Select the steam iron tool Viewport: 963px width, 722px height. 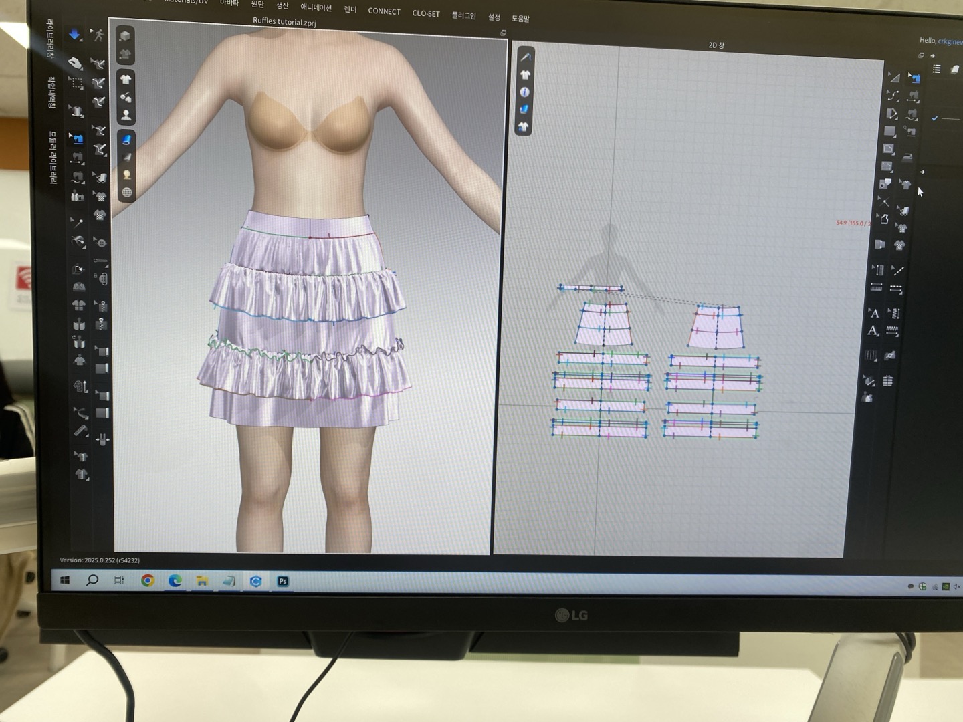[907, 158]
